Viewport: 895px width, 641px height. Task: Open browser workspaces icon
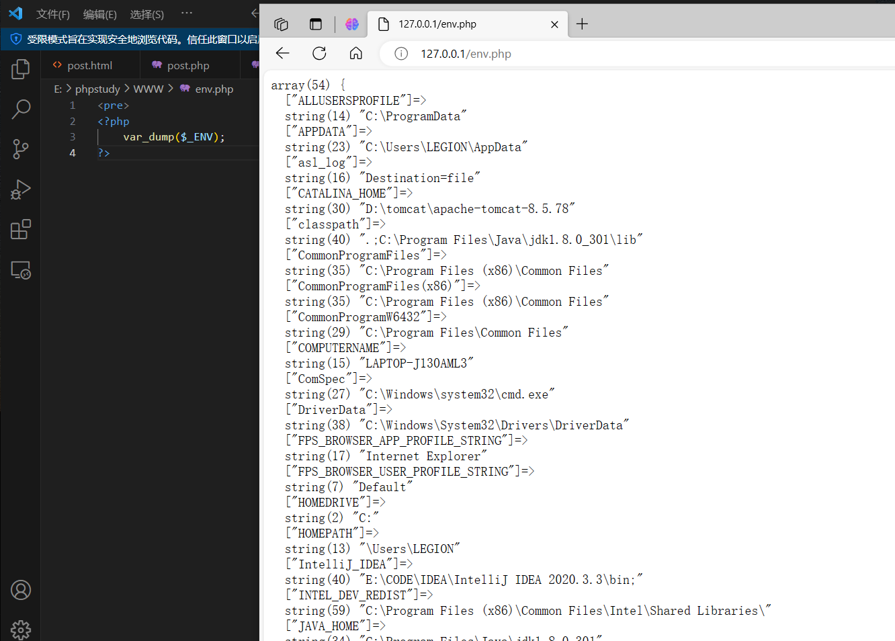click(281, 24)
